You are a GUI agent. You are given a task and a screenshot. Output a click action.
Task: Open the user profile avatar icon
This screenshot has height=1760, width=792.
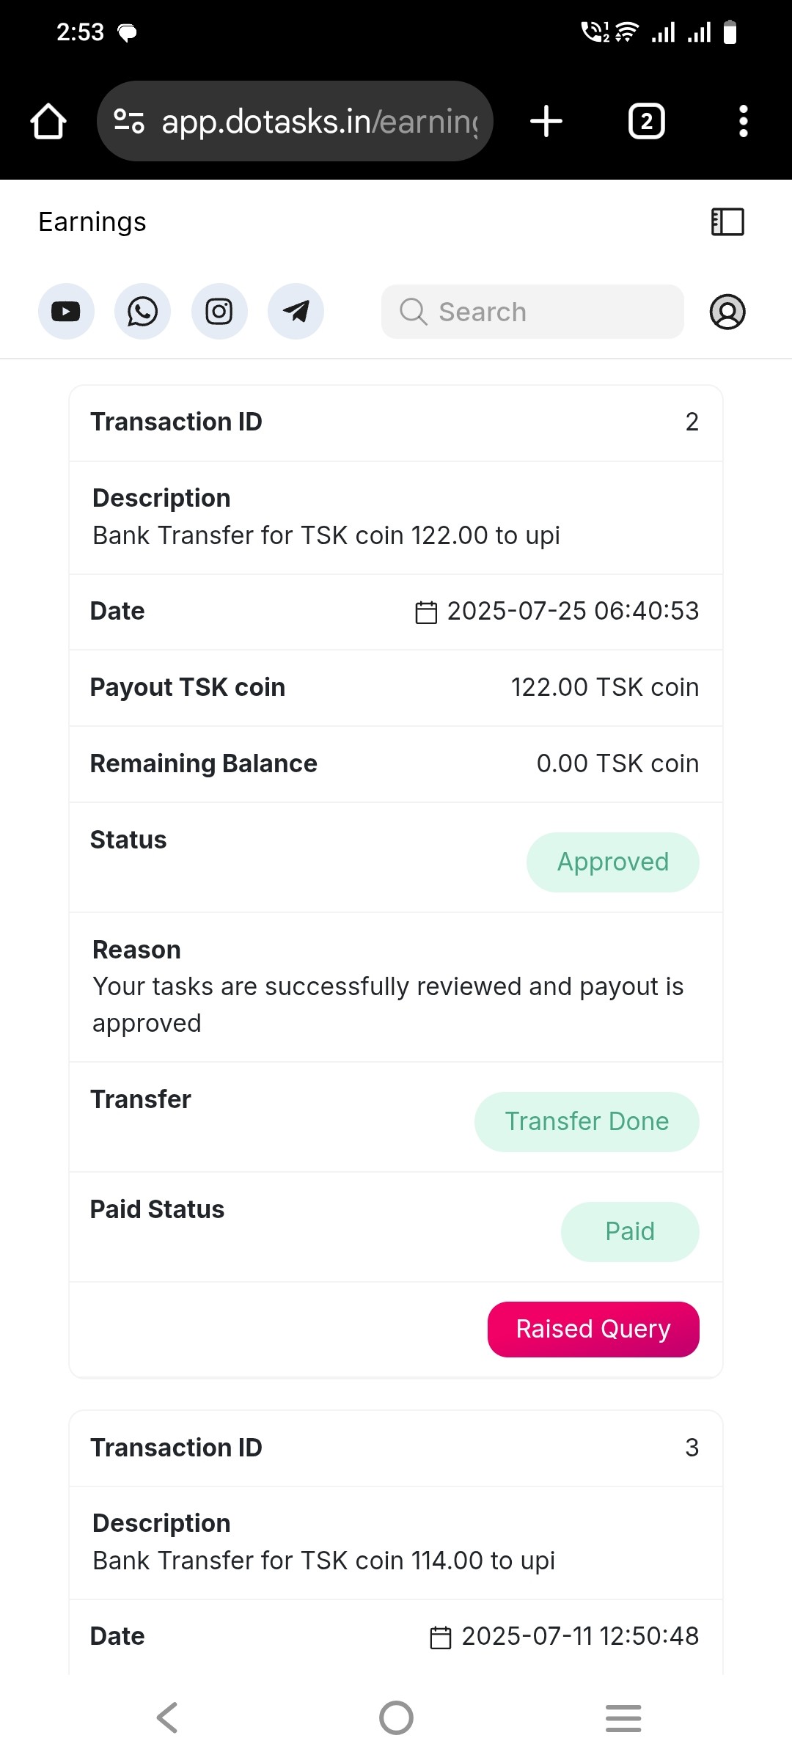coord(727,312)
